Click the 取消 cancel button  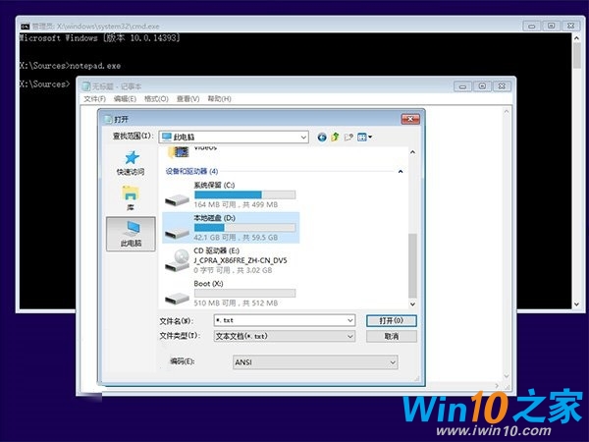click(x=391, y=336)
